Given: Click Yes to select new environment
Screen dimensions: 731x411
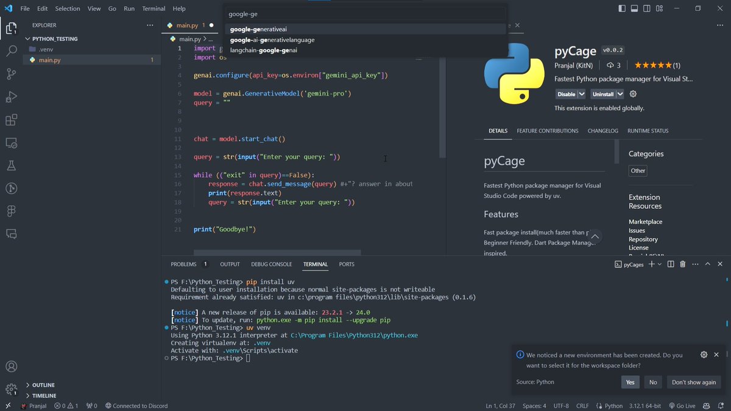Looking at the screenshot, I should (630, 382).
